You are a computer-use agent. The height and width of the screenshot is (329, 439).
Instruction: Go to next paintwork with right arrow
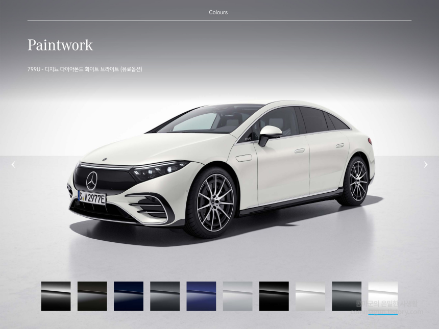426,165
